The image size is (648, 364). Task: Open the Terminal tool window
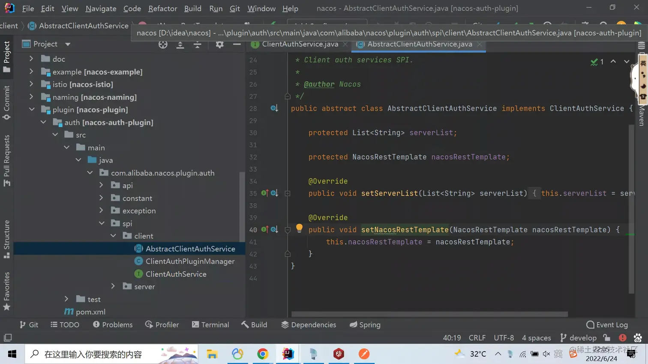pos(210,325)
